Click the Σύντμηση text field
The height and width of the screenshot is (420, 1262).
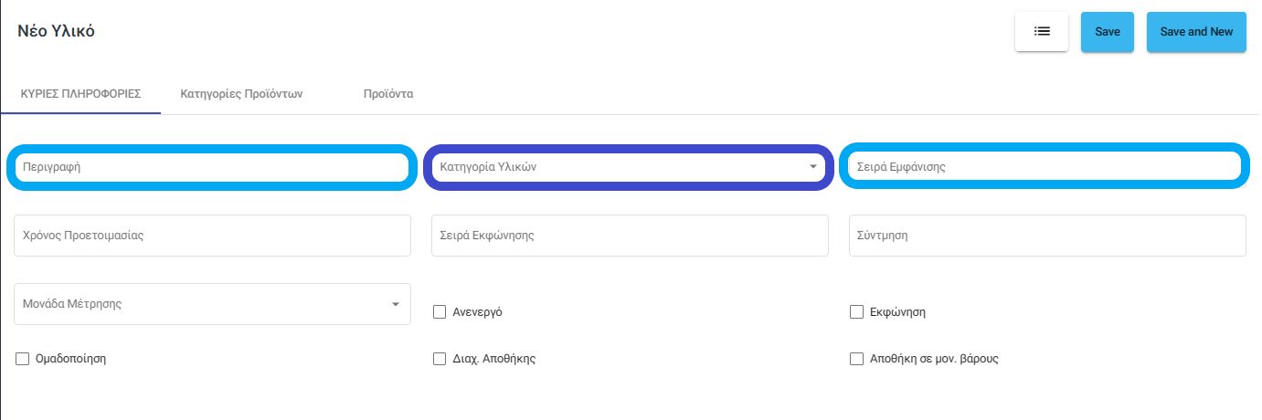[x=1047, y=236]
